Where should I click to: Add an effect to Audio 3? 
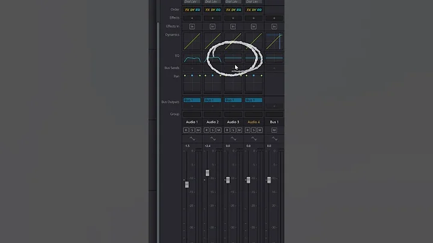pos(233,18)
